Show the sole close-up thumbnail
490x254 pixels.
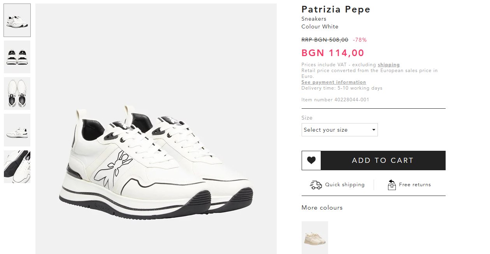click(x=17, y=167)
